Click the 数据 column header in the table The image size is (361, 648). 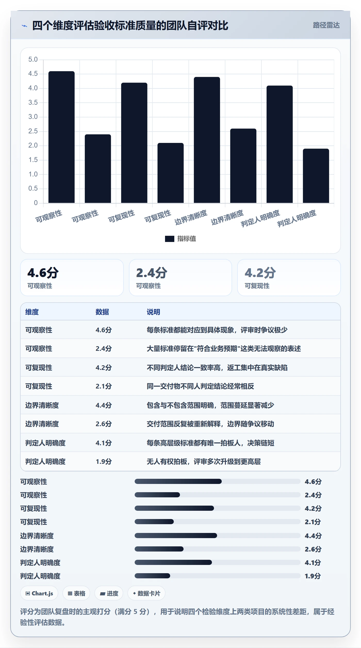point(102,312)
